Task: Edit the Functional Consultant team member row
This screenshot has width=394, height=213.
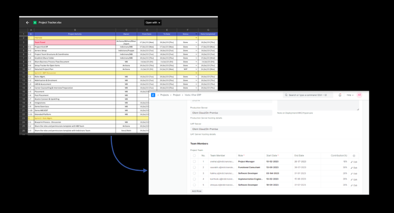Action: click(x=354, y=167)
